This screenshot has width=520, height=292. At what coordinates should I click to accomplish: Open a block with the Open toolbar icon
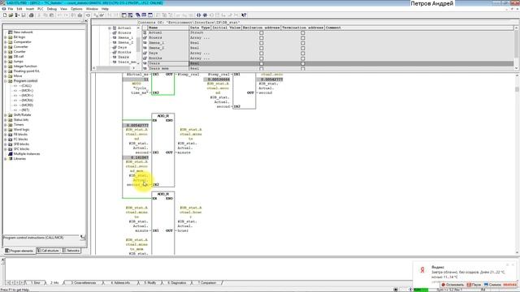[x=11, y=15]
